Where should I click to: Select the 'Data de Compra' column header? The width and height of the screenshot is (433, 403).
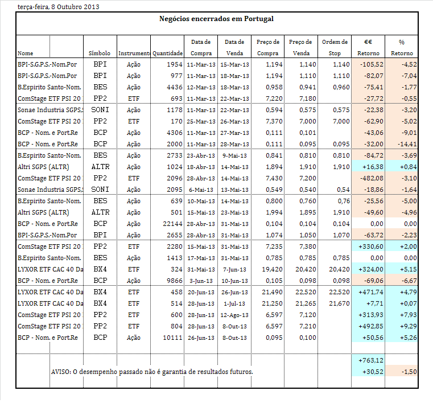(x=201, y=47)
